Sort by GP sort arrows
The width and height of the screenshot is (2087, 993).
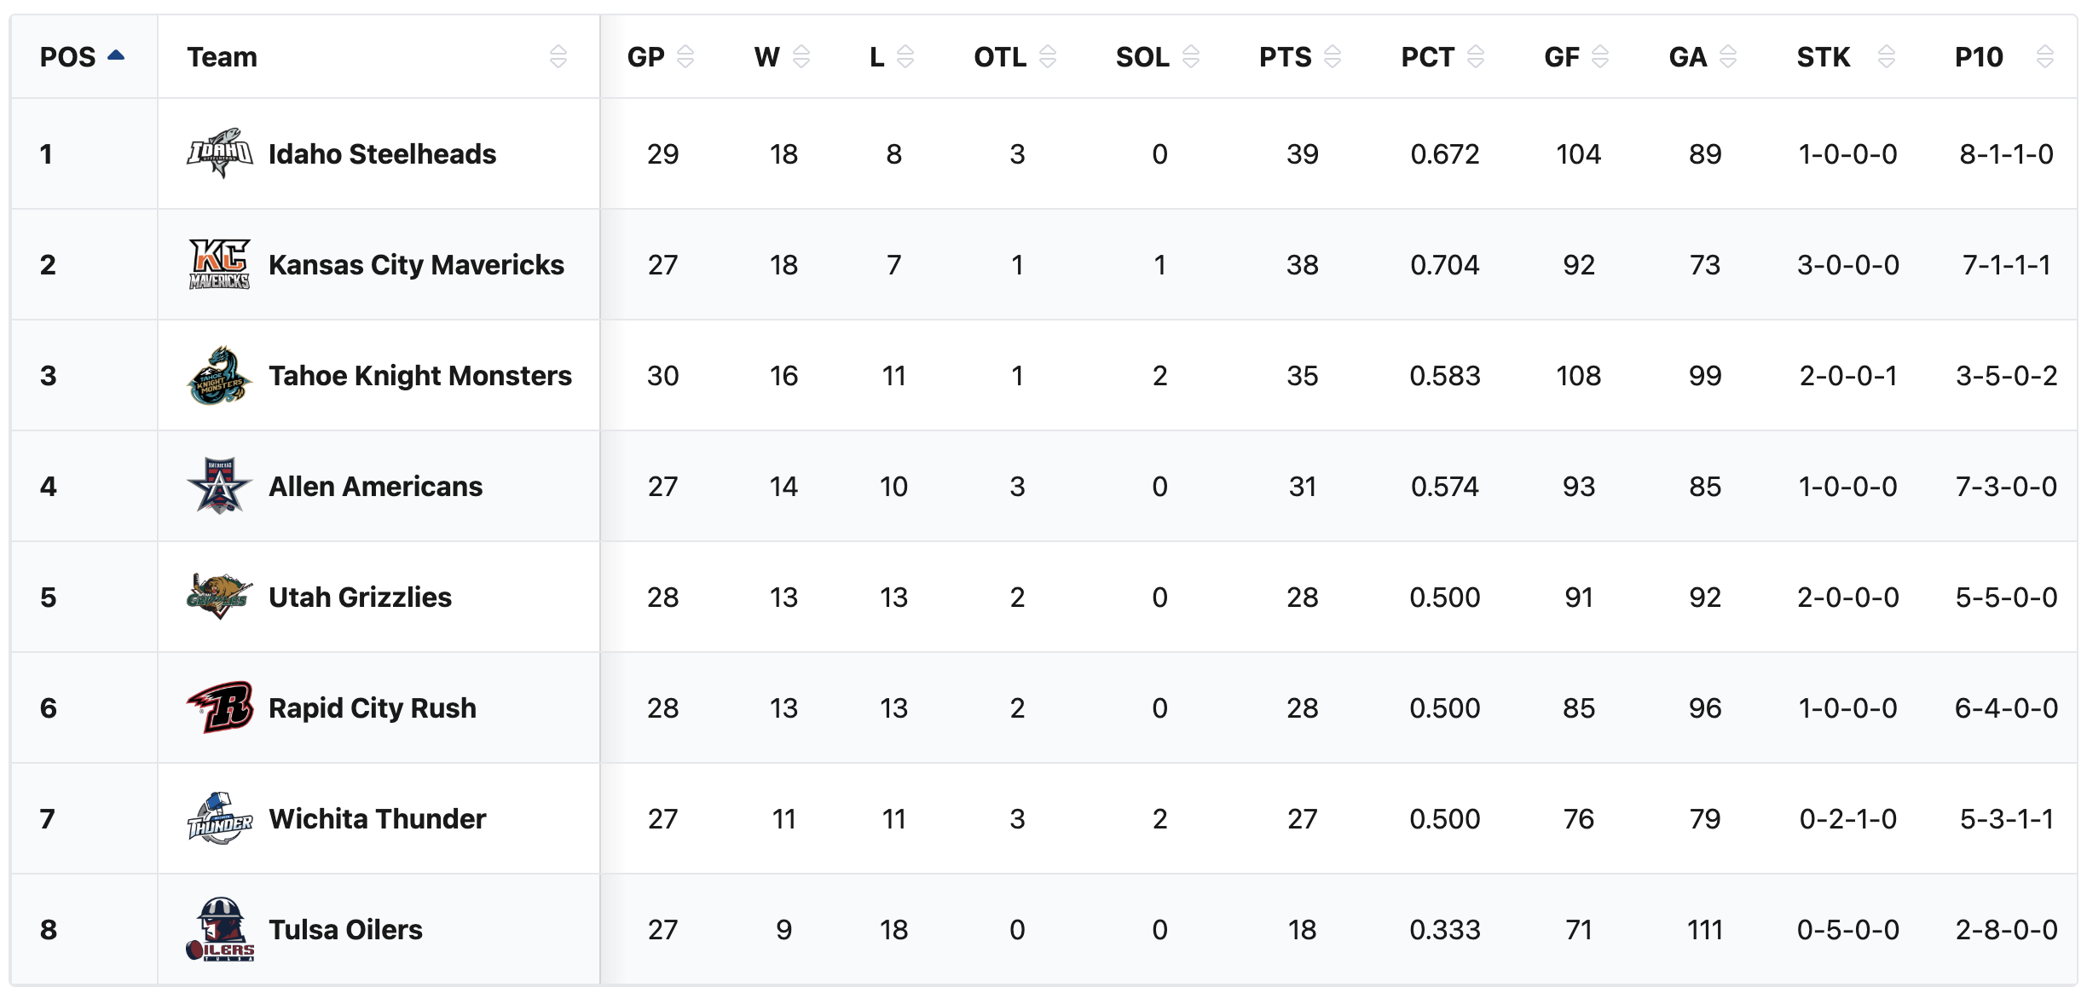coord(685,57)
